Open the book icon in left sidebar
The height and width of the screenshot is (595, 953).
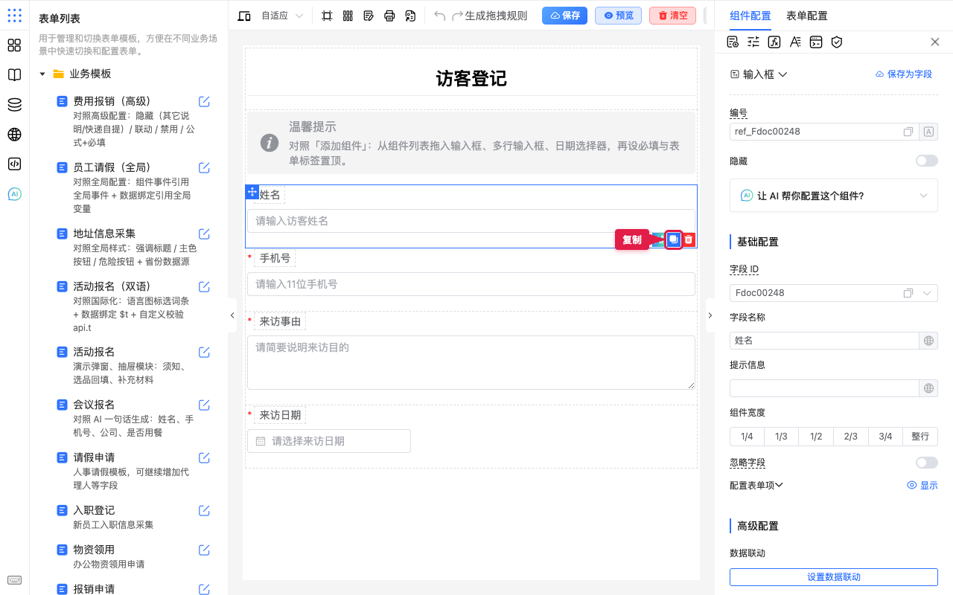point(14,75)
